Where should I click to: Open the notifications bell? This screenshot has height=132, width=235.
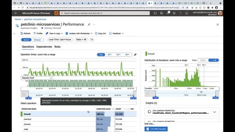pyautogui.click(x=168, y=13)
